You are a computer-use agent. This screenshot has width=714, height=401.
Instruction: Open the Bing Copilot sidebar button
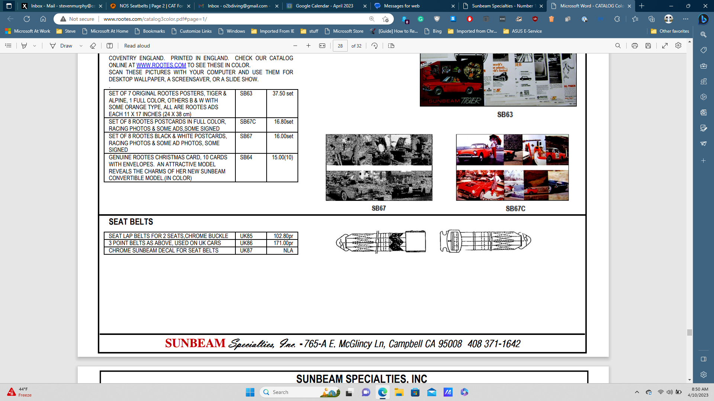coord(703,19)
